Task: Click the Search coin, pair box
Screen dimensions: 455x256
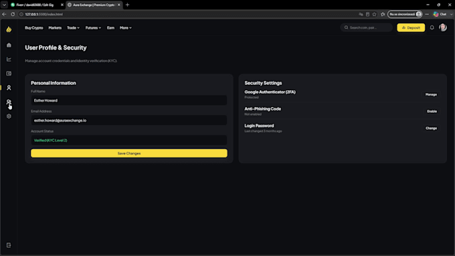Action: click(367, 27)
